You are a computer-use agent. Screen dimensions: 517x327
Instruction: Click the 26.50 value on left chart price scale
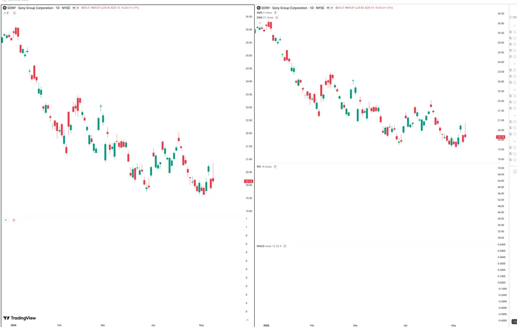249,17
